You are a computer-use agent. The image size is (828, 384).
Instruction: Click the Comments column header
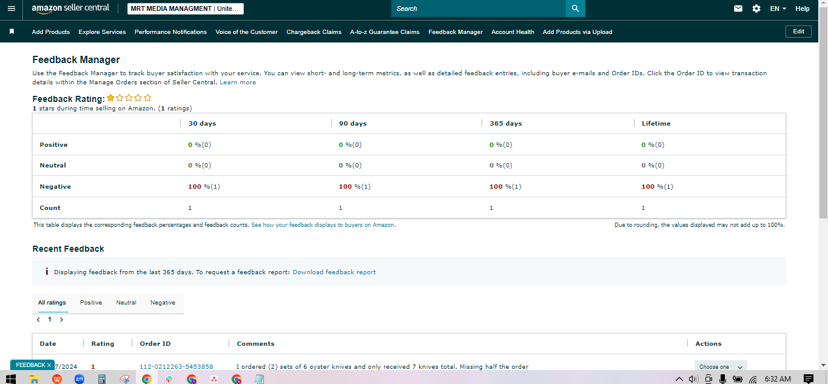point(255,344)
